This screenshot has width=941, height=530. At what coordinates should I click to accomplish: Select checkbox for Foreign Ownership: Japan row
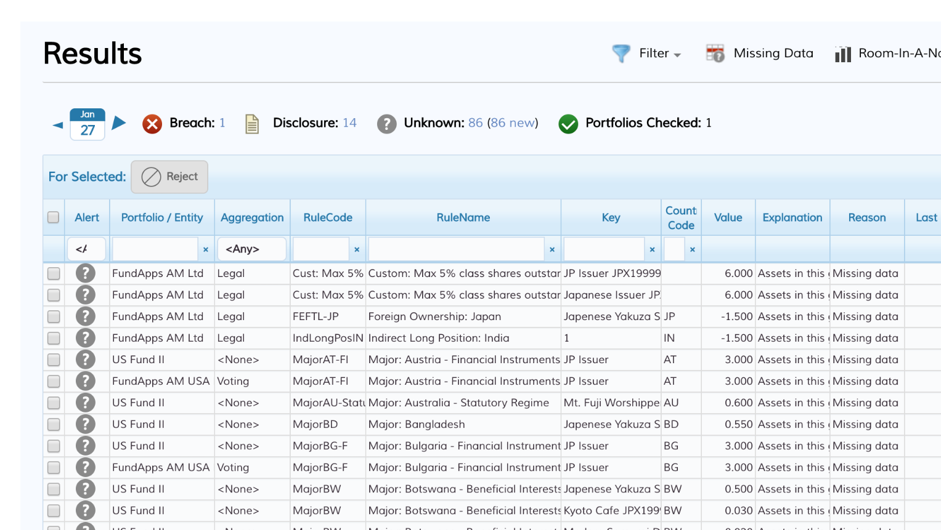(x=54, y=316)
